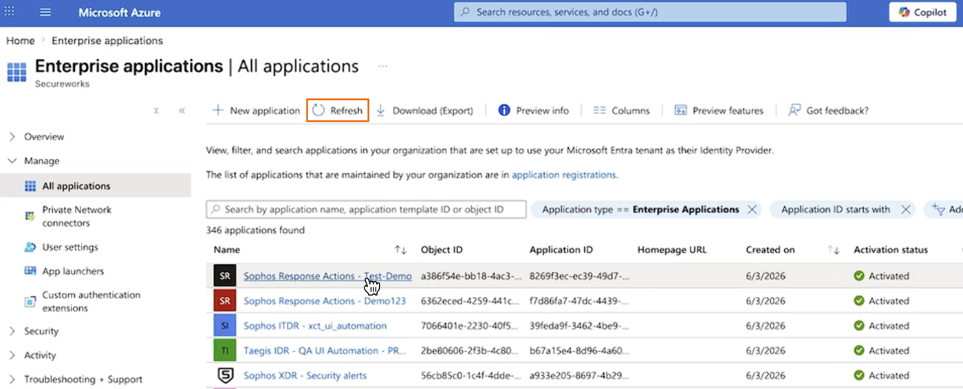Refresh the applications list
This screenshot has height=389, width=963.
[x=338, y=110]
